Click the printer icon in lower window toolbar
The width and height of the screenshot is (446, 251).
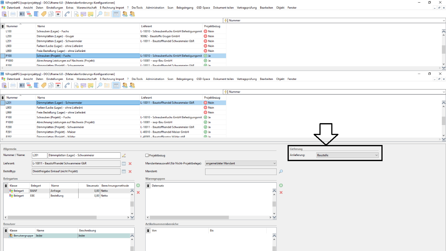tap(13, 85)
